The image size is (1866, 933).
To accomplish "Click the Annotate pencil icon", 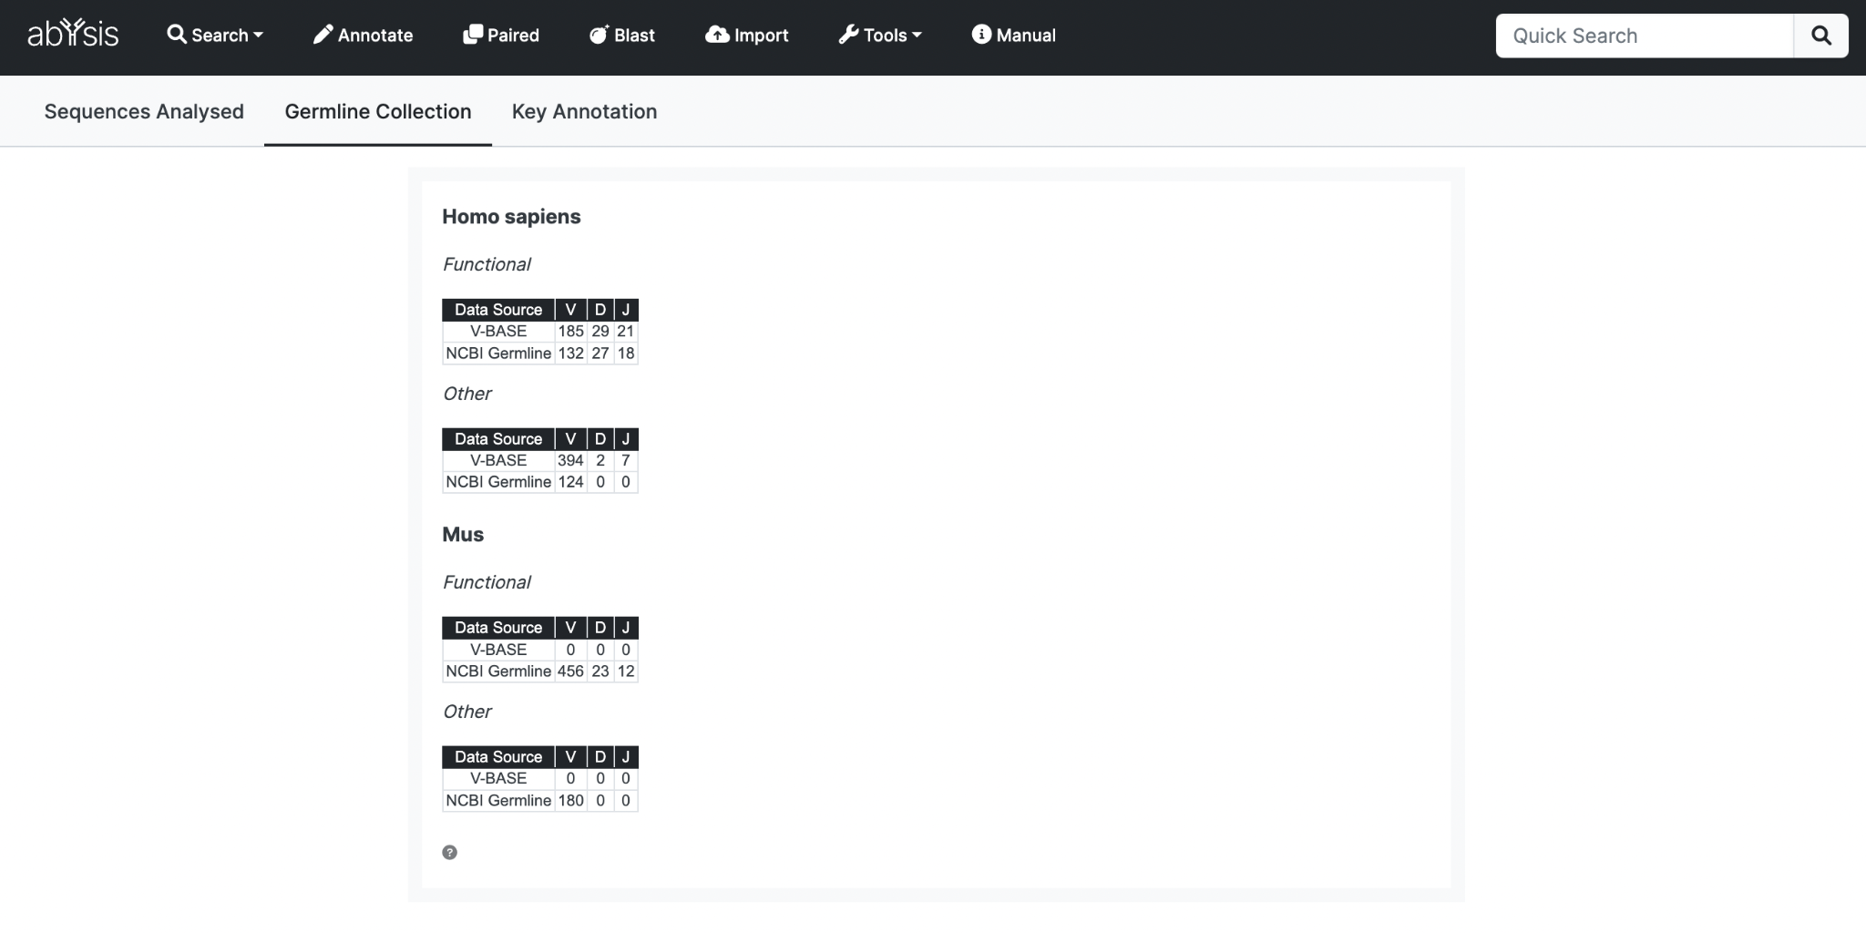I will tap(323, 35).
